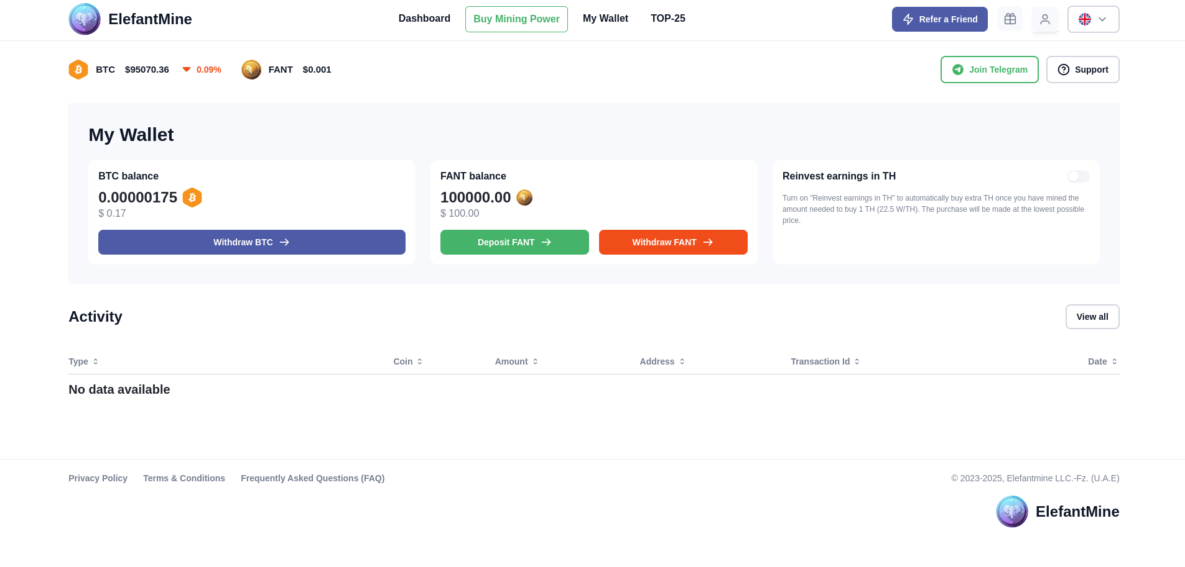
Task: Go to the Dashboard nav item
Action: [424, 19]
